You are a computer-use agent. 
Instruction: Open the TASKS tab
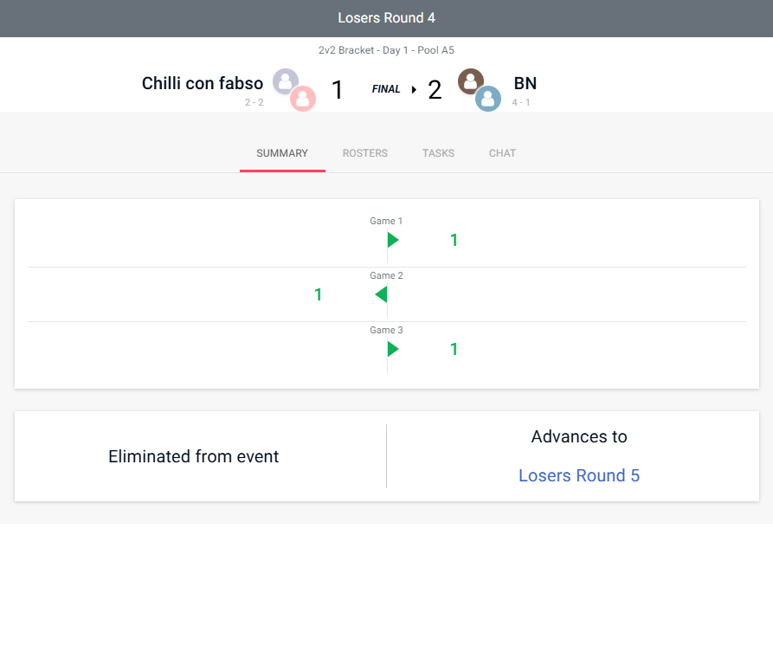(438, 153)
